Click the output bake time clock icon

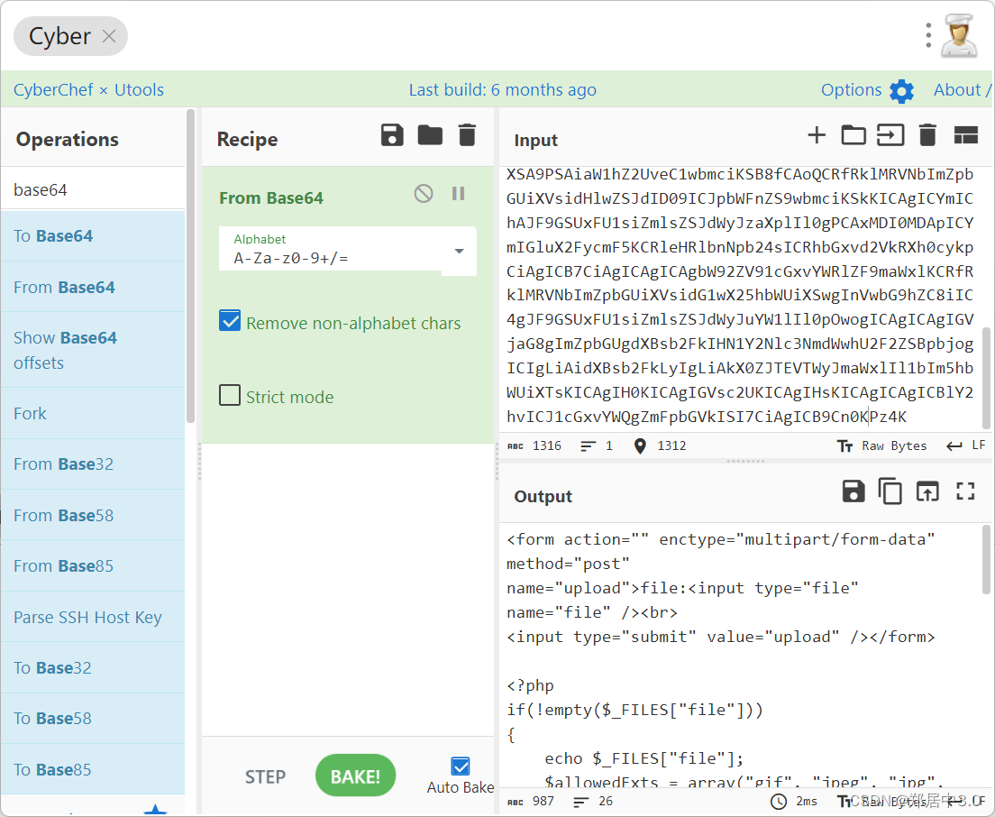[779, 801]
